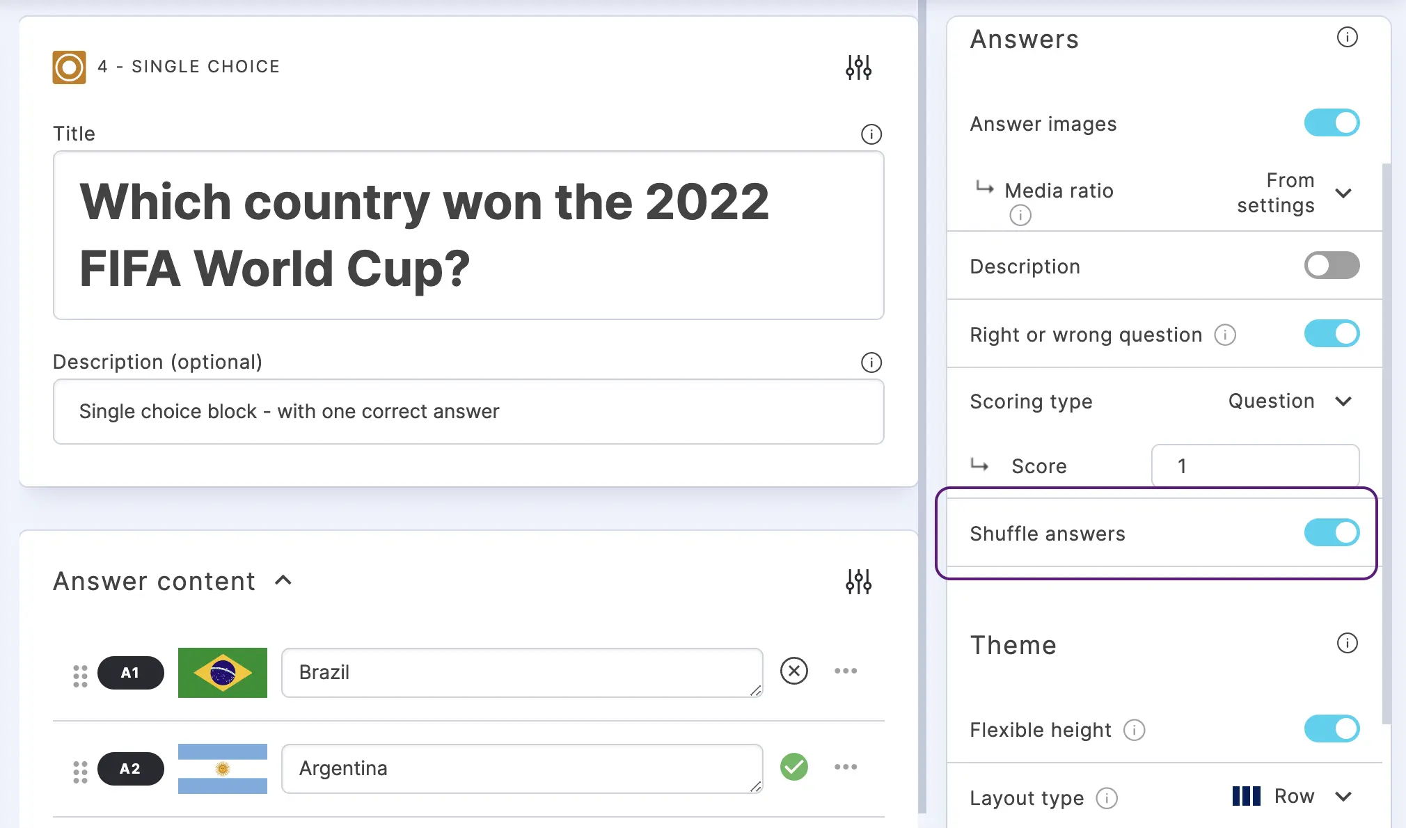Viewport: 1406px width, 828px height.
Task: Click the single choice block settings icon
Action: [858, 68]
